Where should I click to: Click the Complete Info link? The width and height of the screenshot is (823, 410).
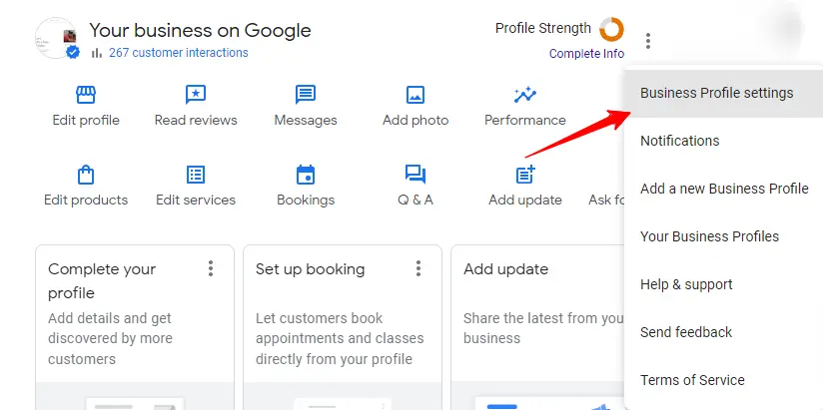pyautogui.click(x=586, y=54)
